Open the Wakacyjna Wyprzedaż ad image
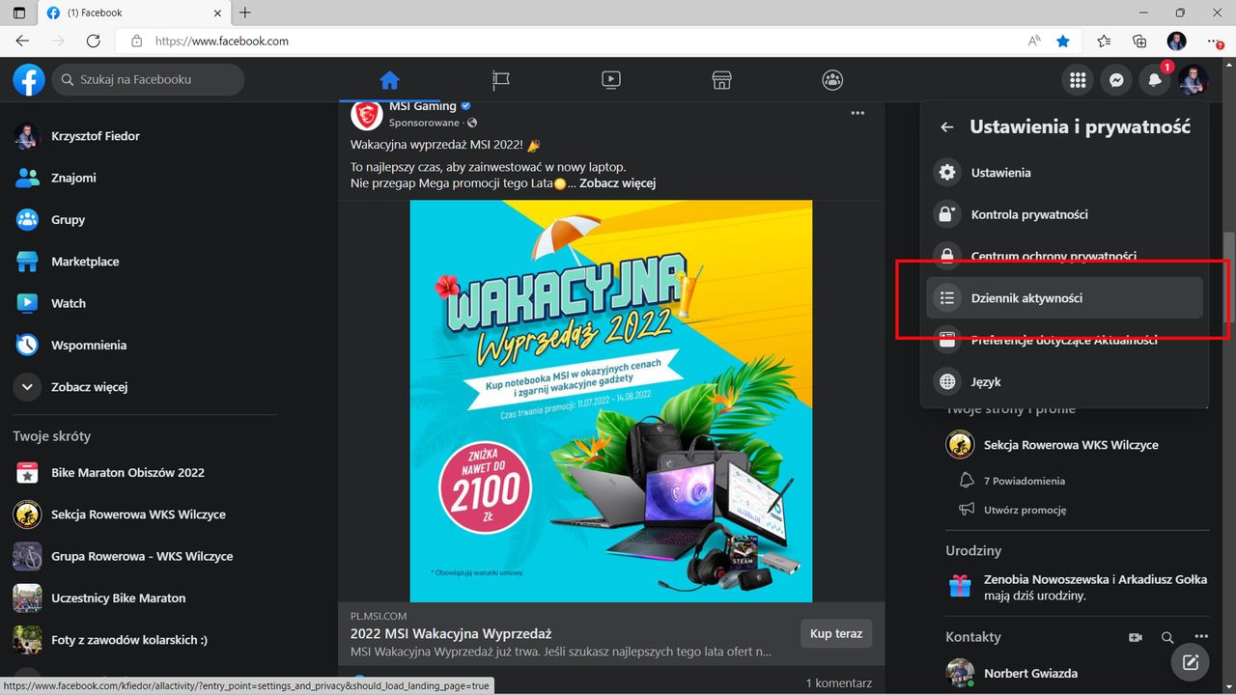1236x695 pixels. click(x=611, y=401)
